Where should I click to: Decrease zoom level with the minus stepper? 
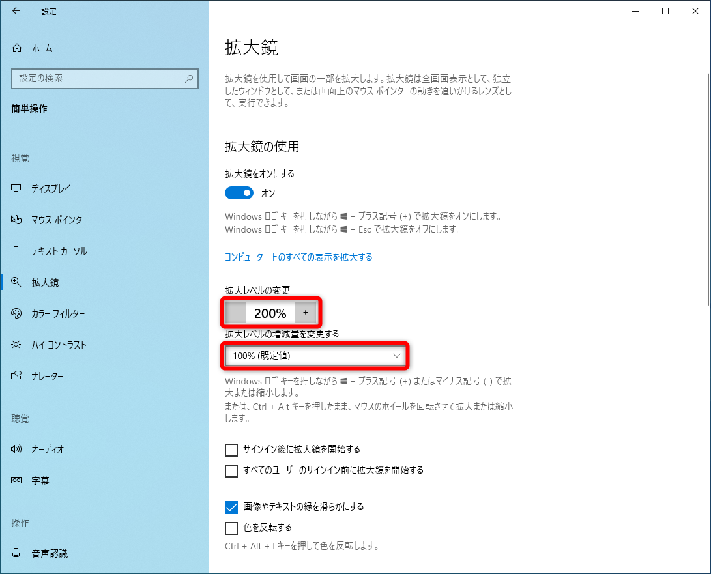pyautogui.click(x=235, y=313)
